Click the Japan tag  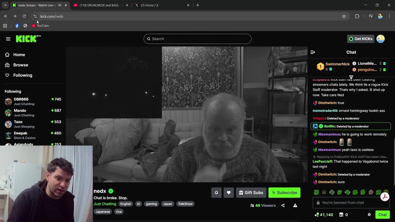click(x=168, y=204)
